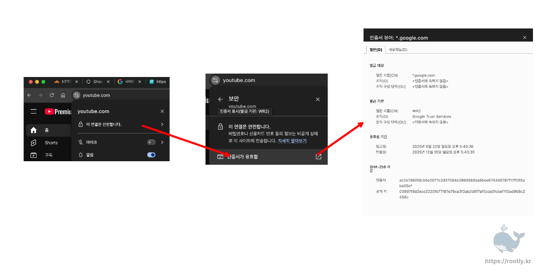
Task: Close the Ghost tab with its X
Action: pyautogui.click(x=108, y=81)
